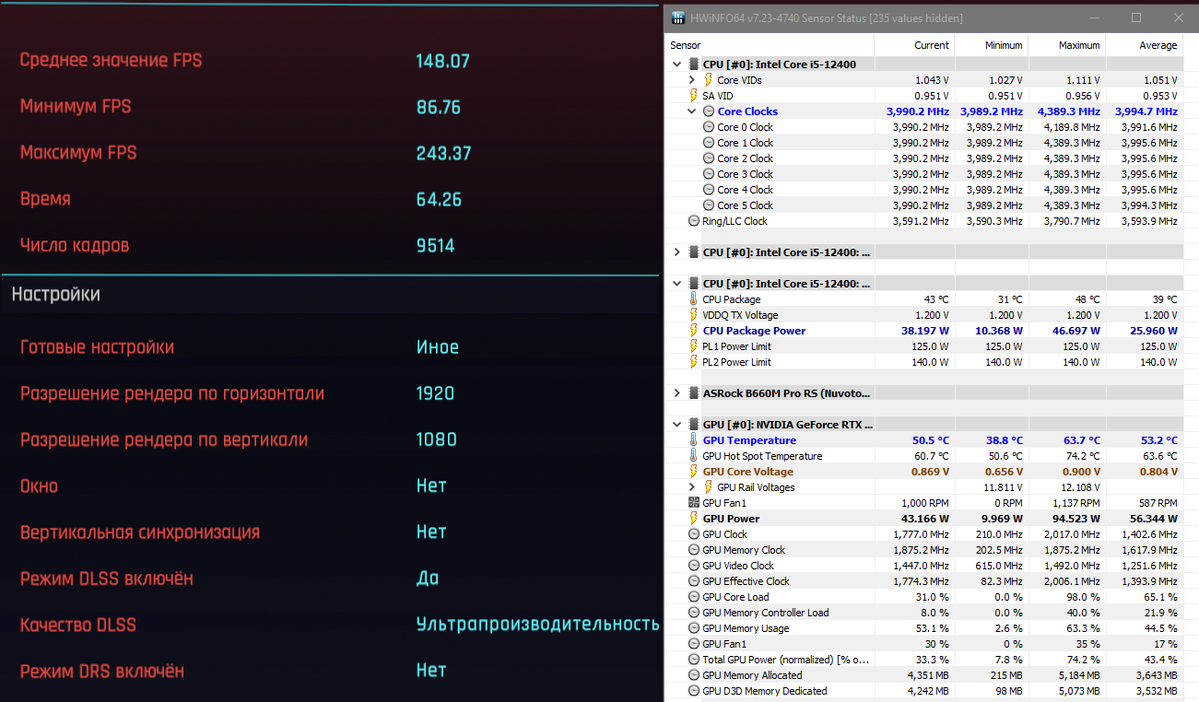1199x702 pixels.
Task: Click the GPU Hot Spot Temperature icon
Action: click(x=694, y=456)
